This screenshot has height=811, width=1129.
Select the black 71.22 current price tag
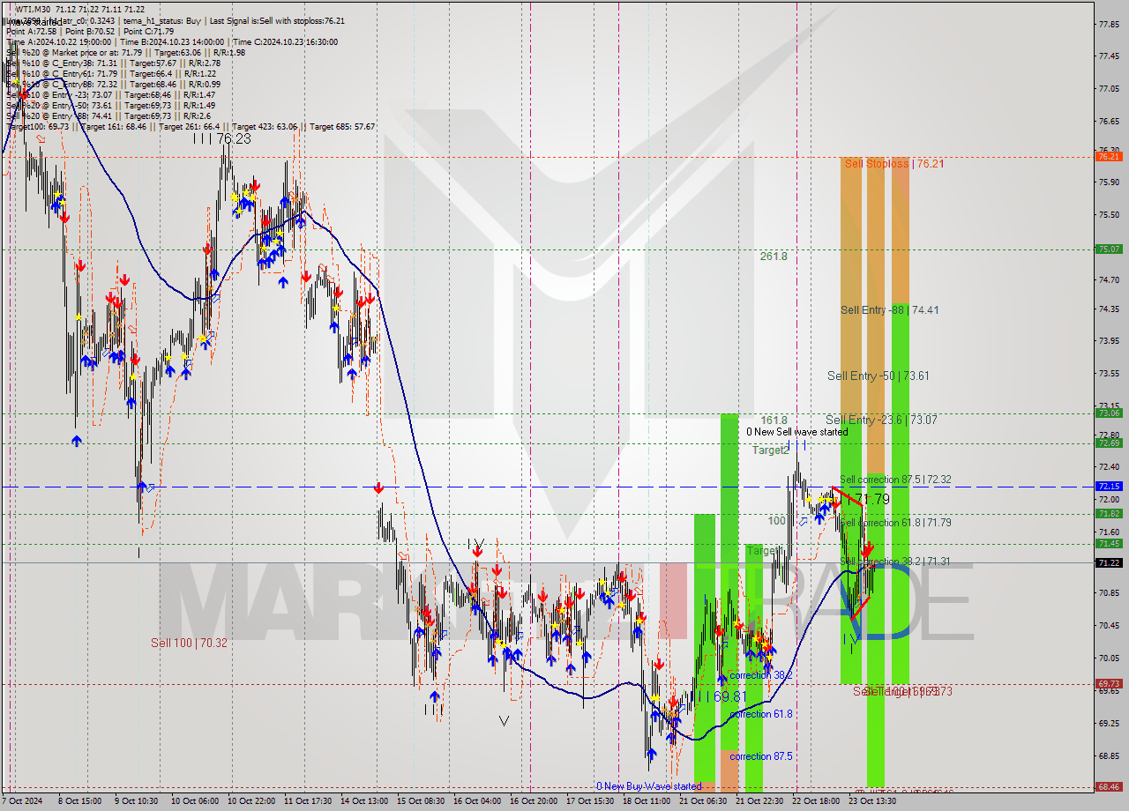point(1108,562)
